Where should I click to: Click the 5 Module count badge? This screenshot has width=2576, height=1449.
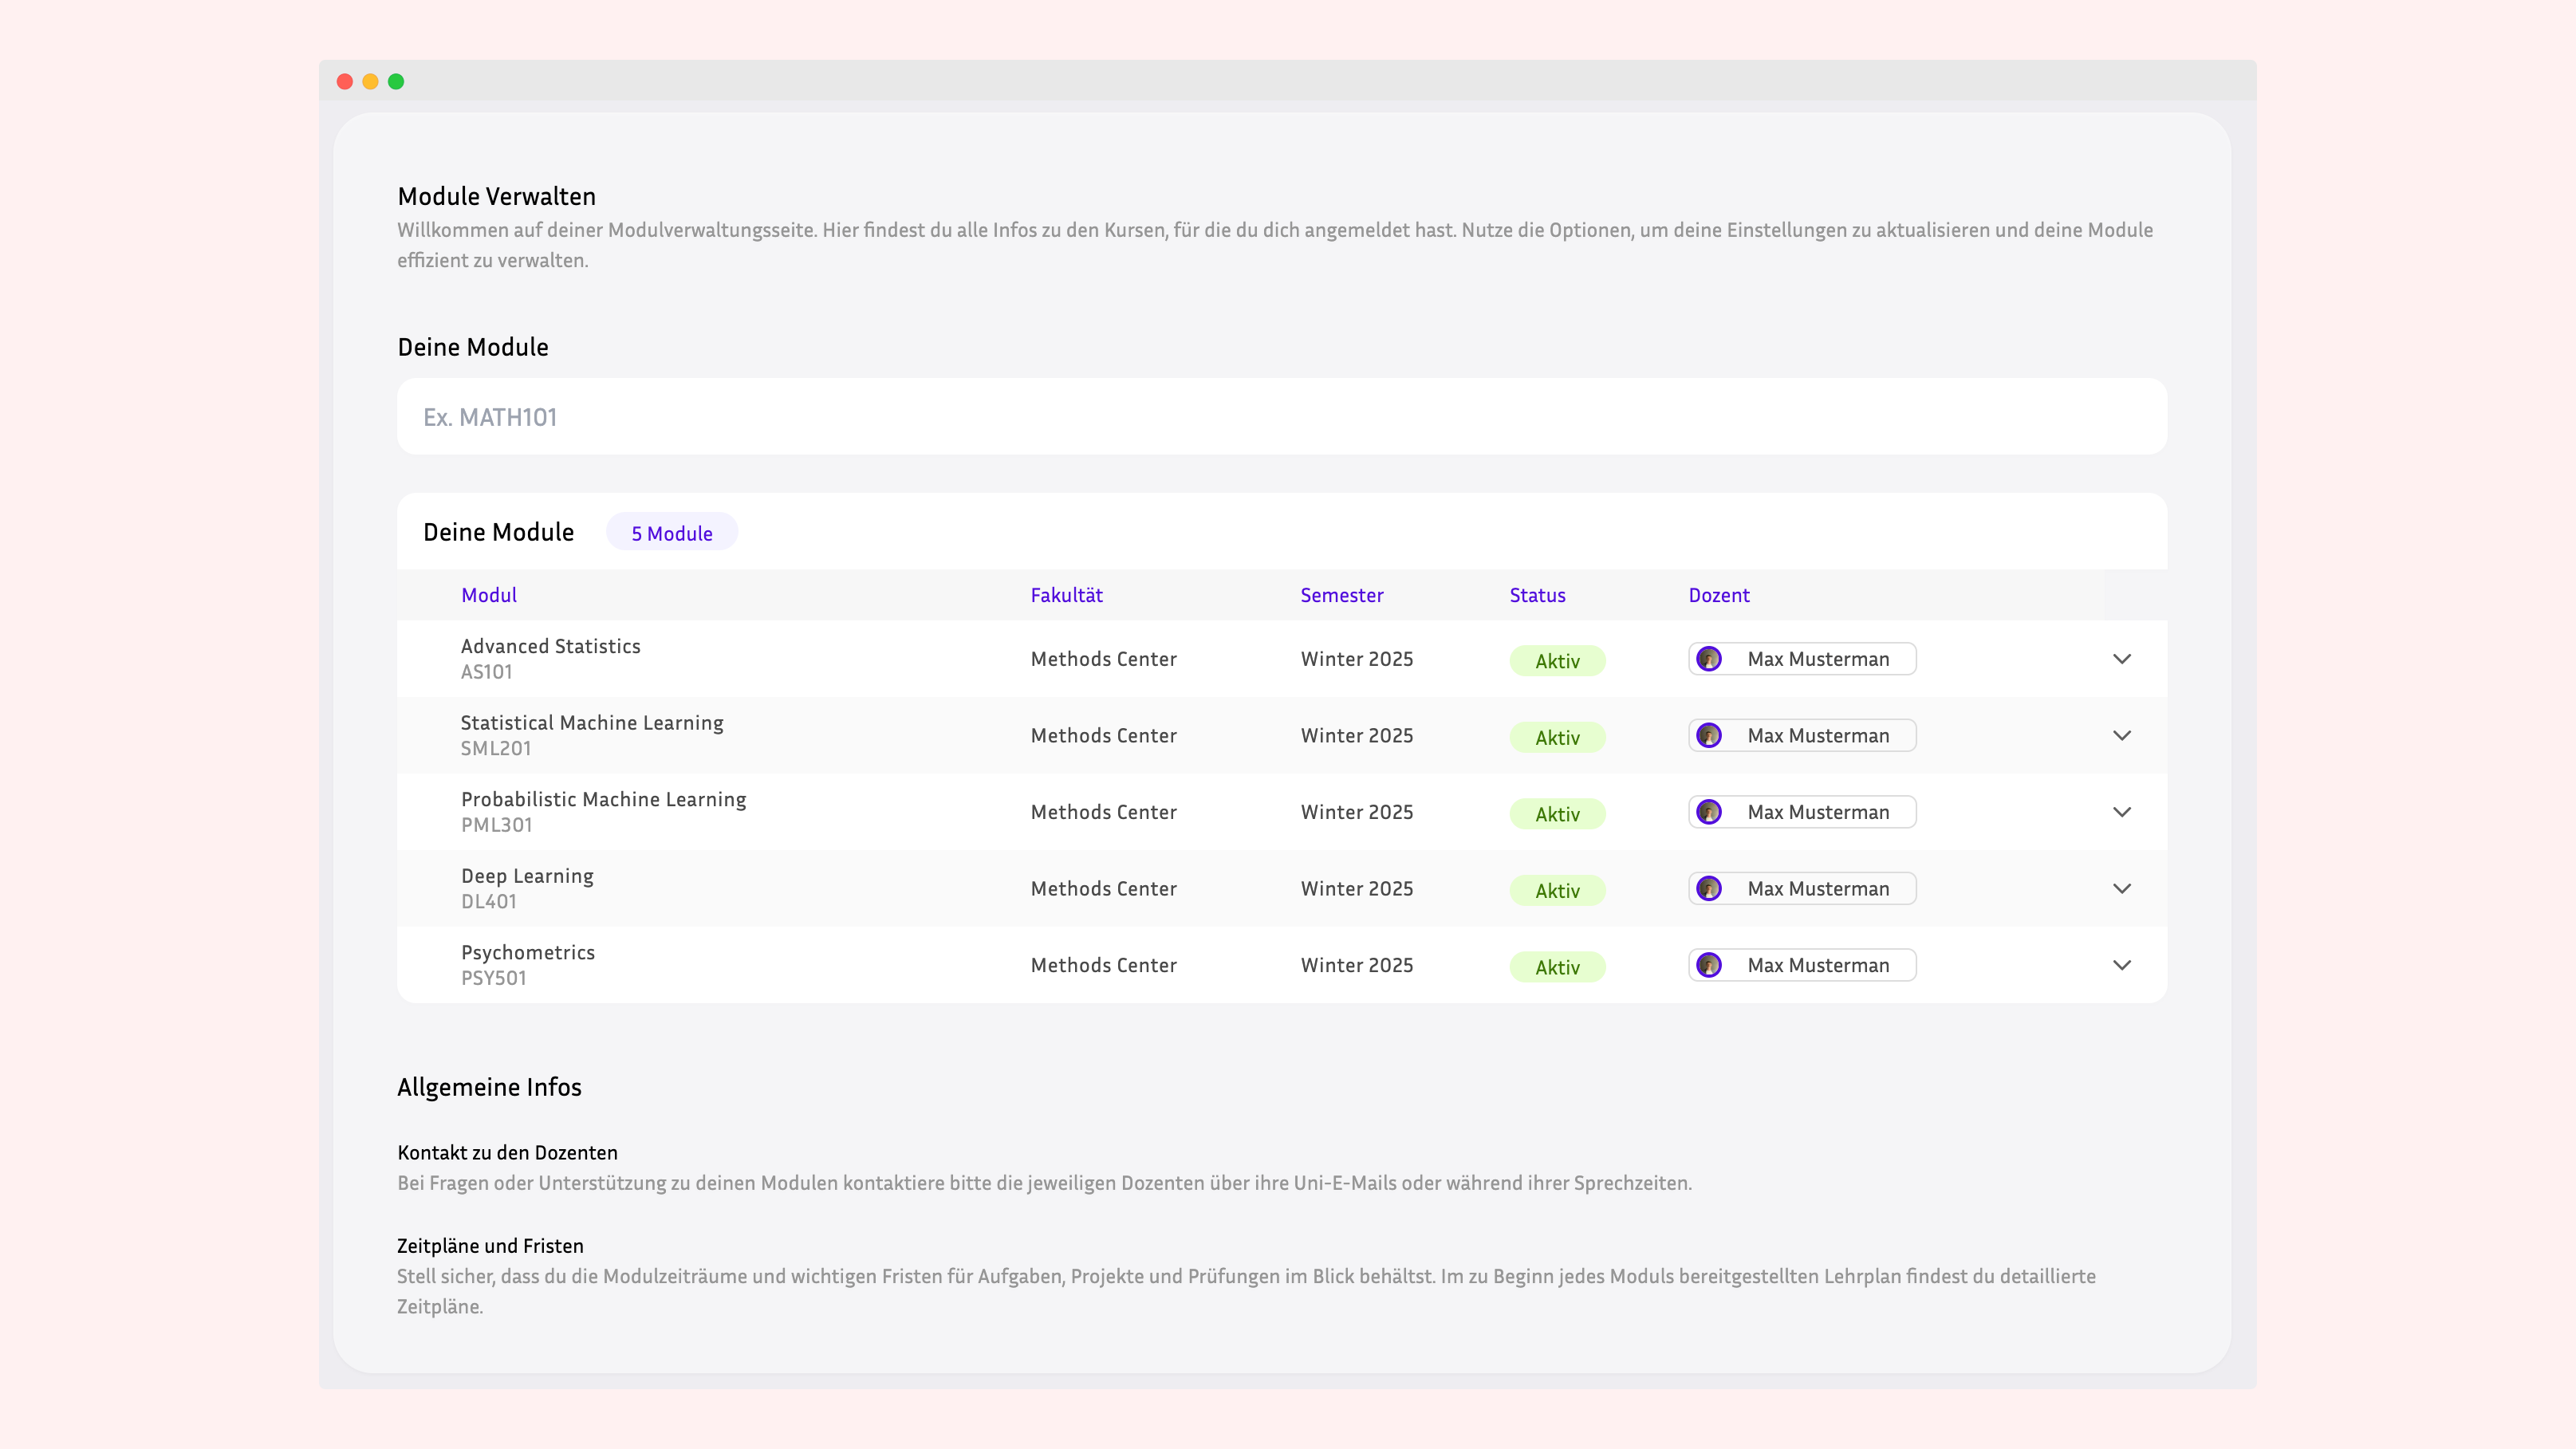coord(671,532)
